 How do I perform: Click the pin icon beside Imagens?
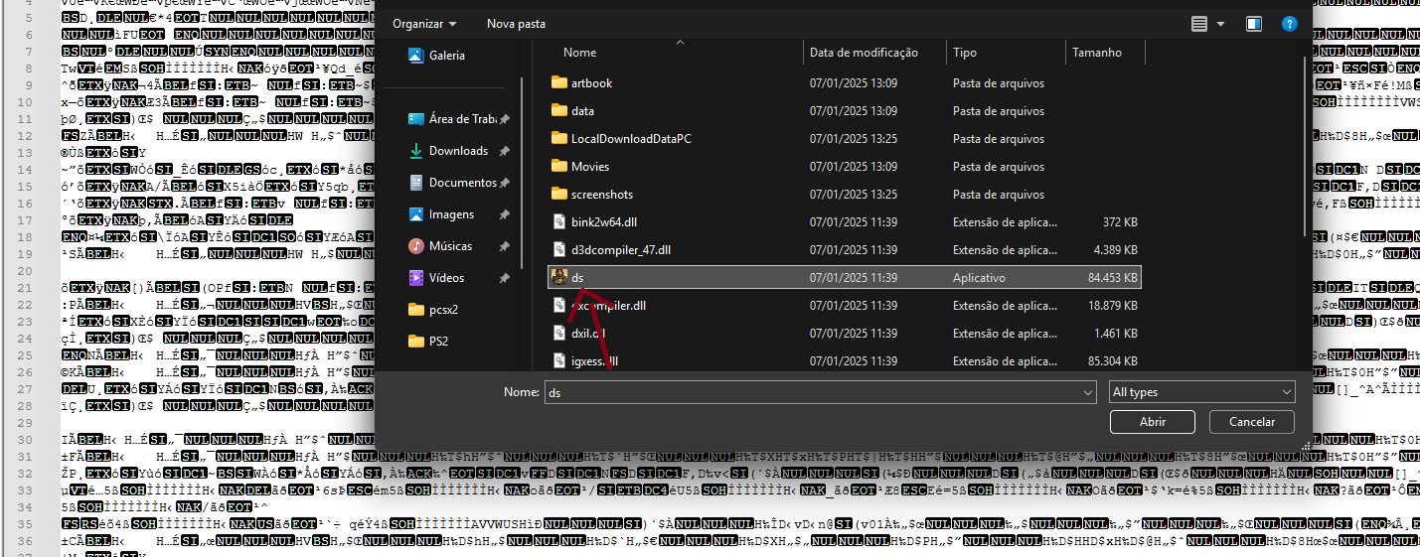505,214
